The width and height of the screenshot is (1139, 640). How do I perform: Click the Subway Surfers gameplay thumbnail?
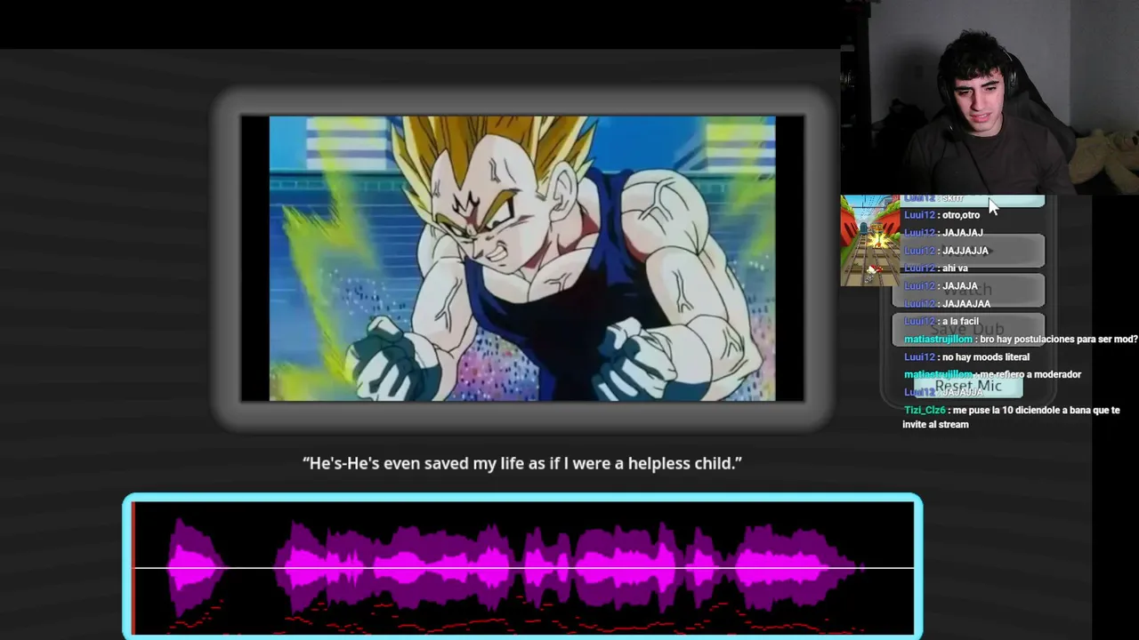pyautogui.click(x=870, y=240)
